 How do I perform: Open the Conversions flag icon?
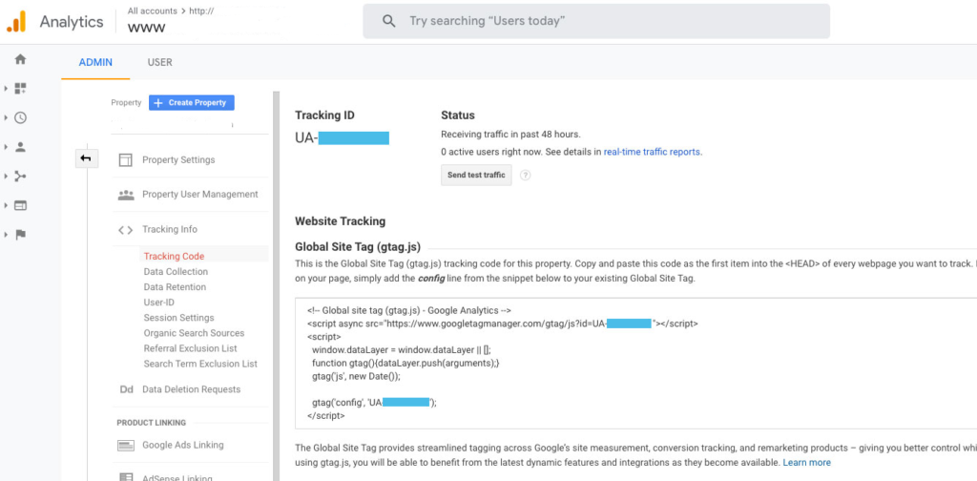coord(21,235)
